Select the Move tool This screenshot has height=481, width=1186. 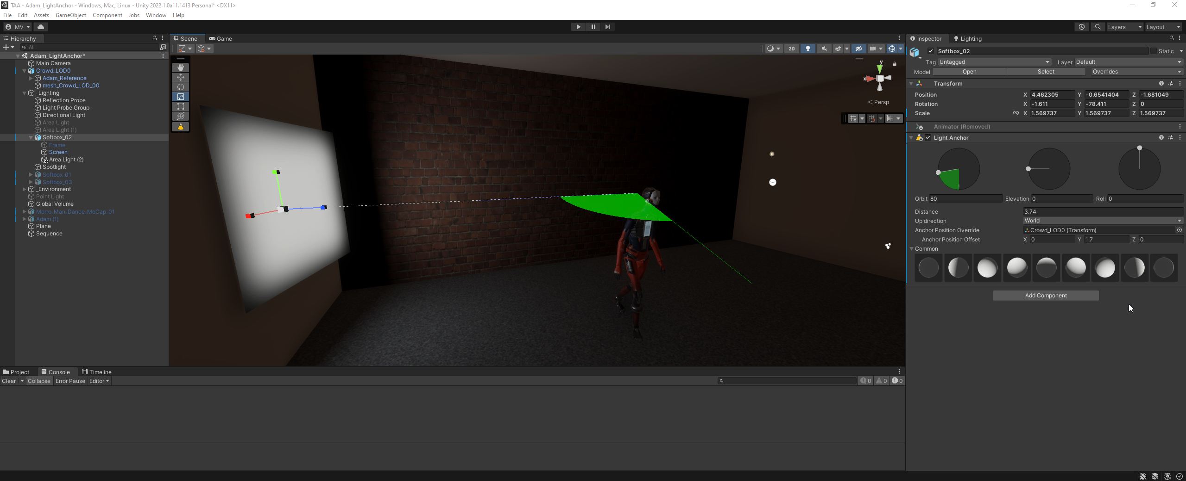pos(181,77)
